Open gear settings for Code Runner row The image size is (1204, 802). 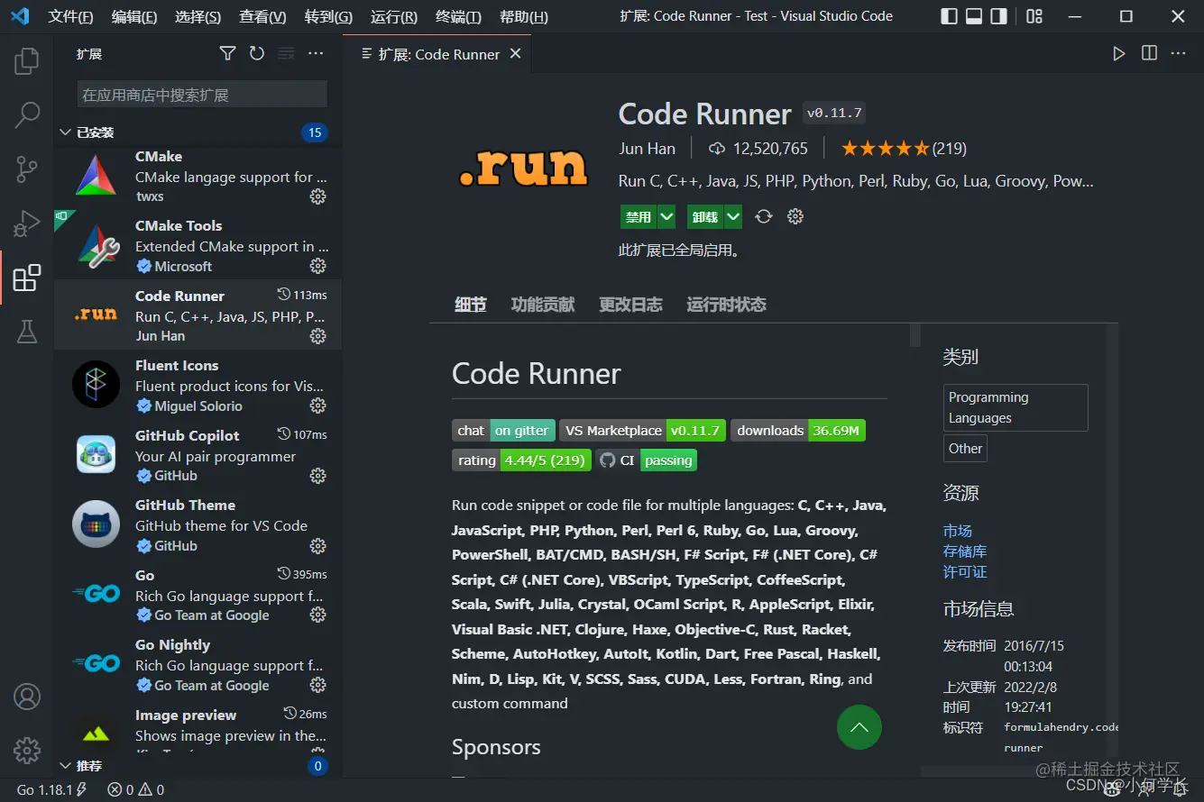[x=317, y=336]
